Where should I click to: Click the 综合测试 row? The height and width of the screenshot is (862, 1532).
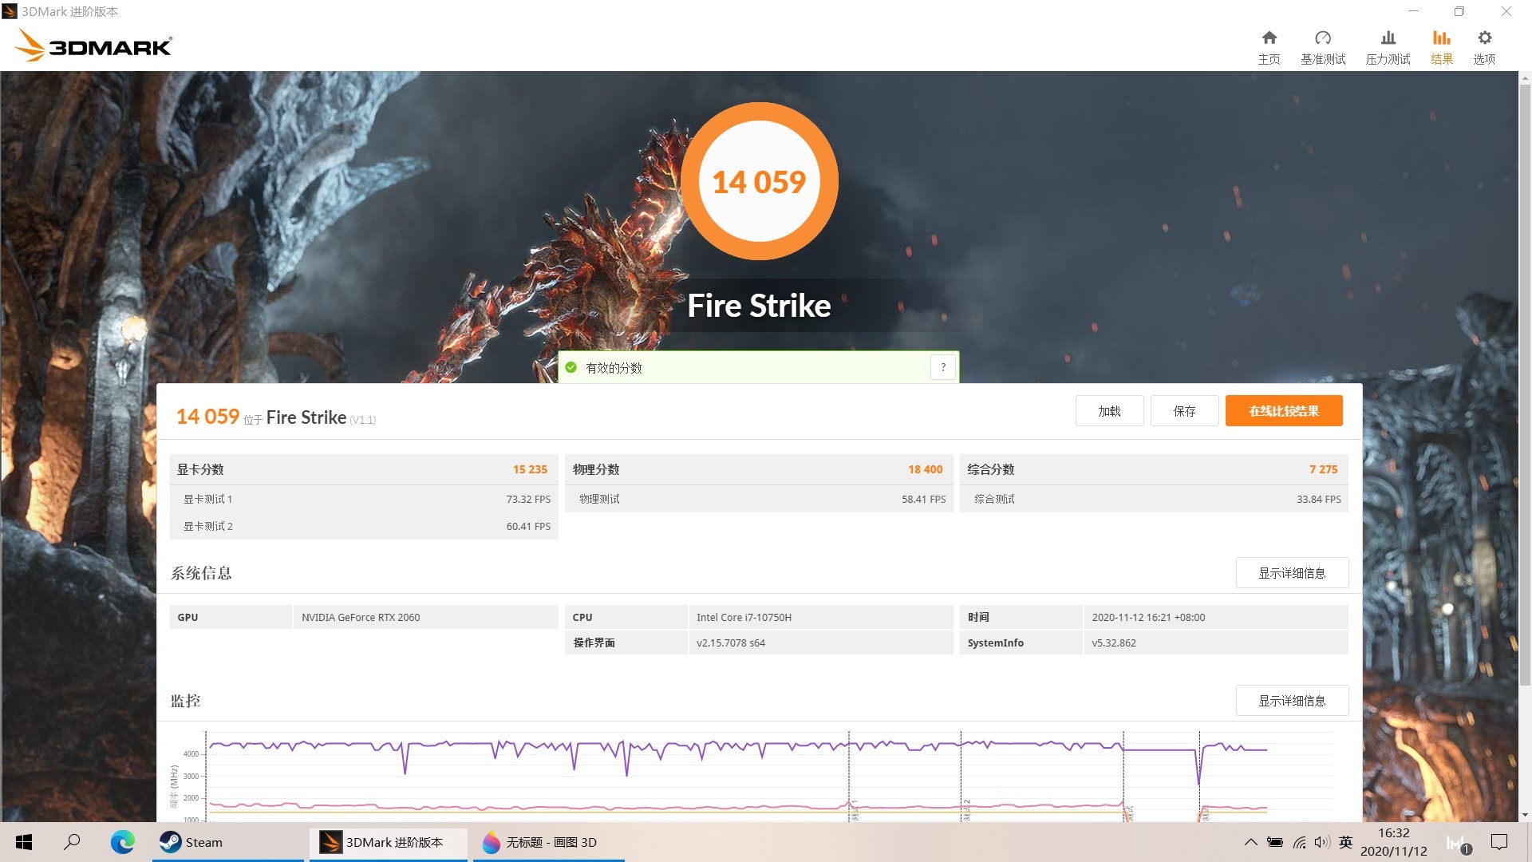(1154, 499)
